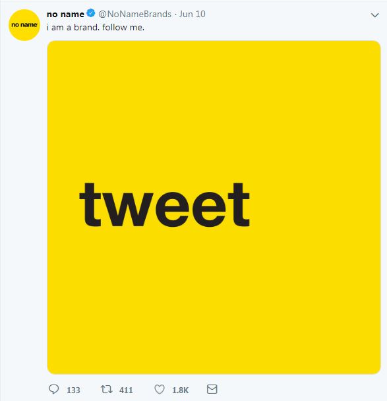Open the no name display name link
Viewport: 387px width, 401px height.
coord(65,15)
